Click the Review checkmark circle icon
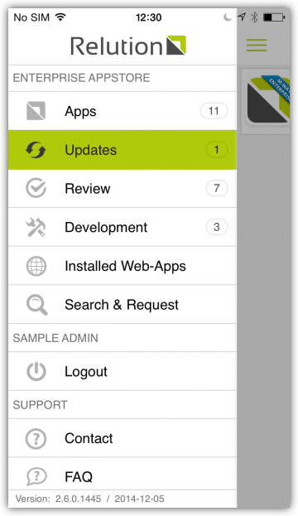298x516 pixels. (x=36, y=188)
